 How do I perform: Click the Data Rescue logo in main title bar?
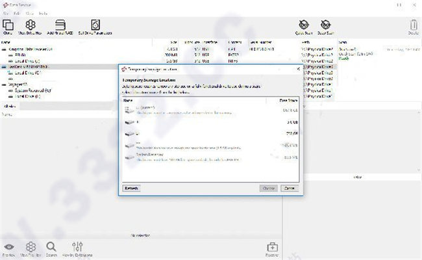[5, 5]
